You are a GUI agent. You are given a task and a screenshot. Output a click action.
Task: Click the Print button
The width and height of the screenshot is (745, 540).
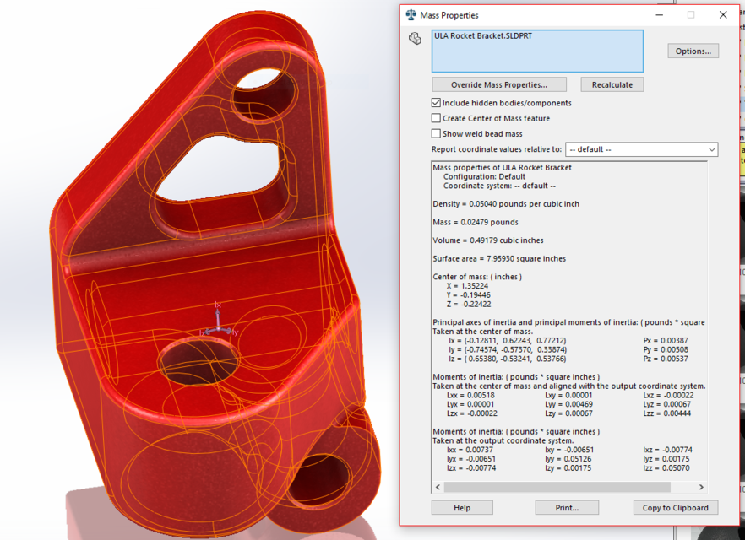(566, 507)
